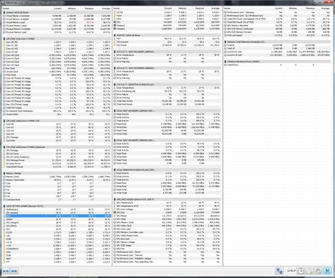Viewport: 335px width, 278px height.
Task: Click the collapse-left double arrow button
Action: (6, 271)
